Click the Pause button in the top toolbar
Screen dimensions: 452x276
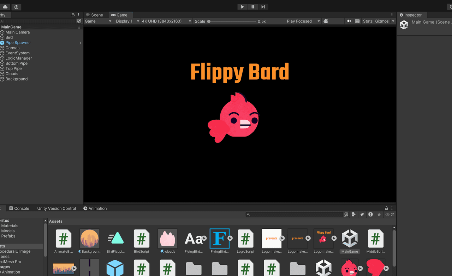click(253, 7)
